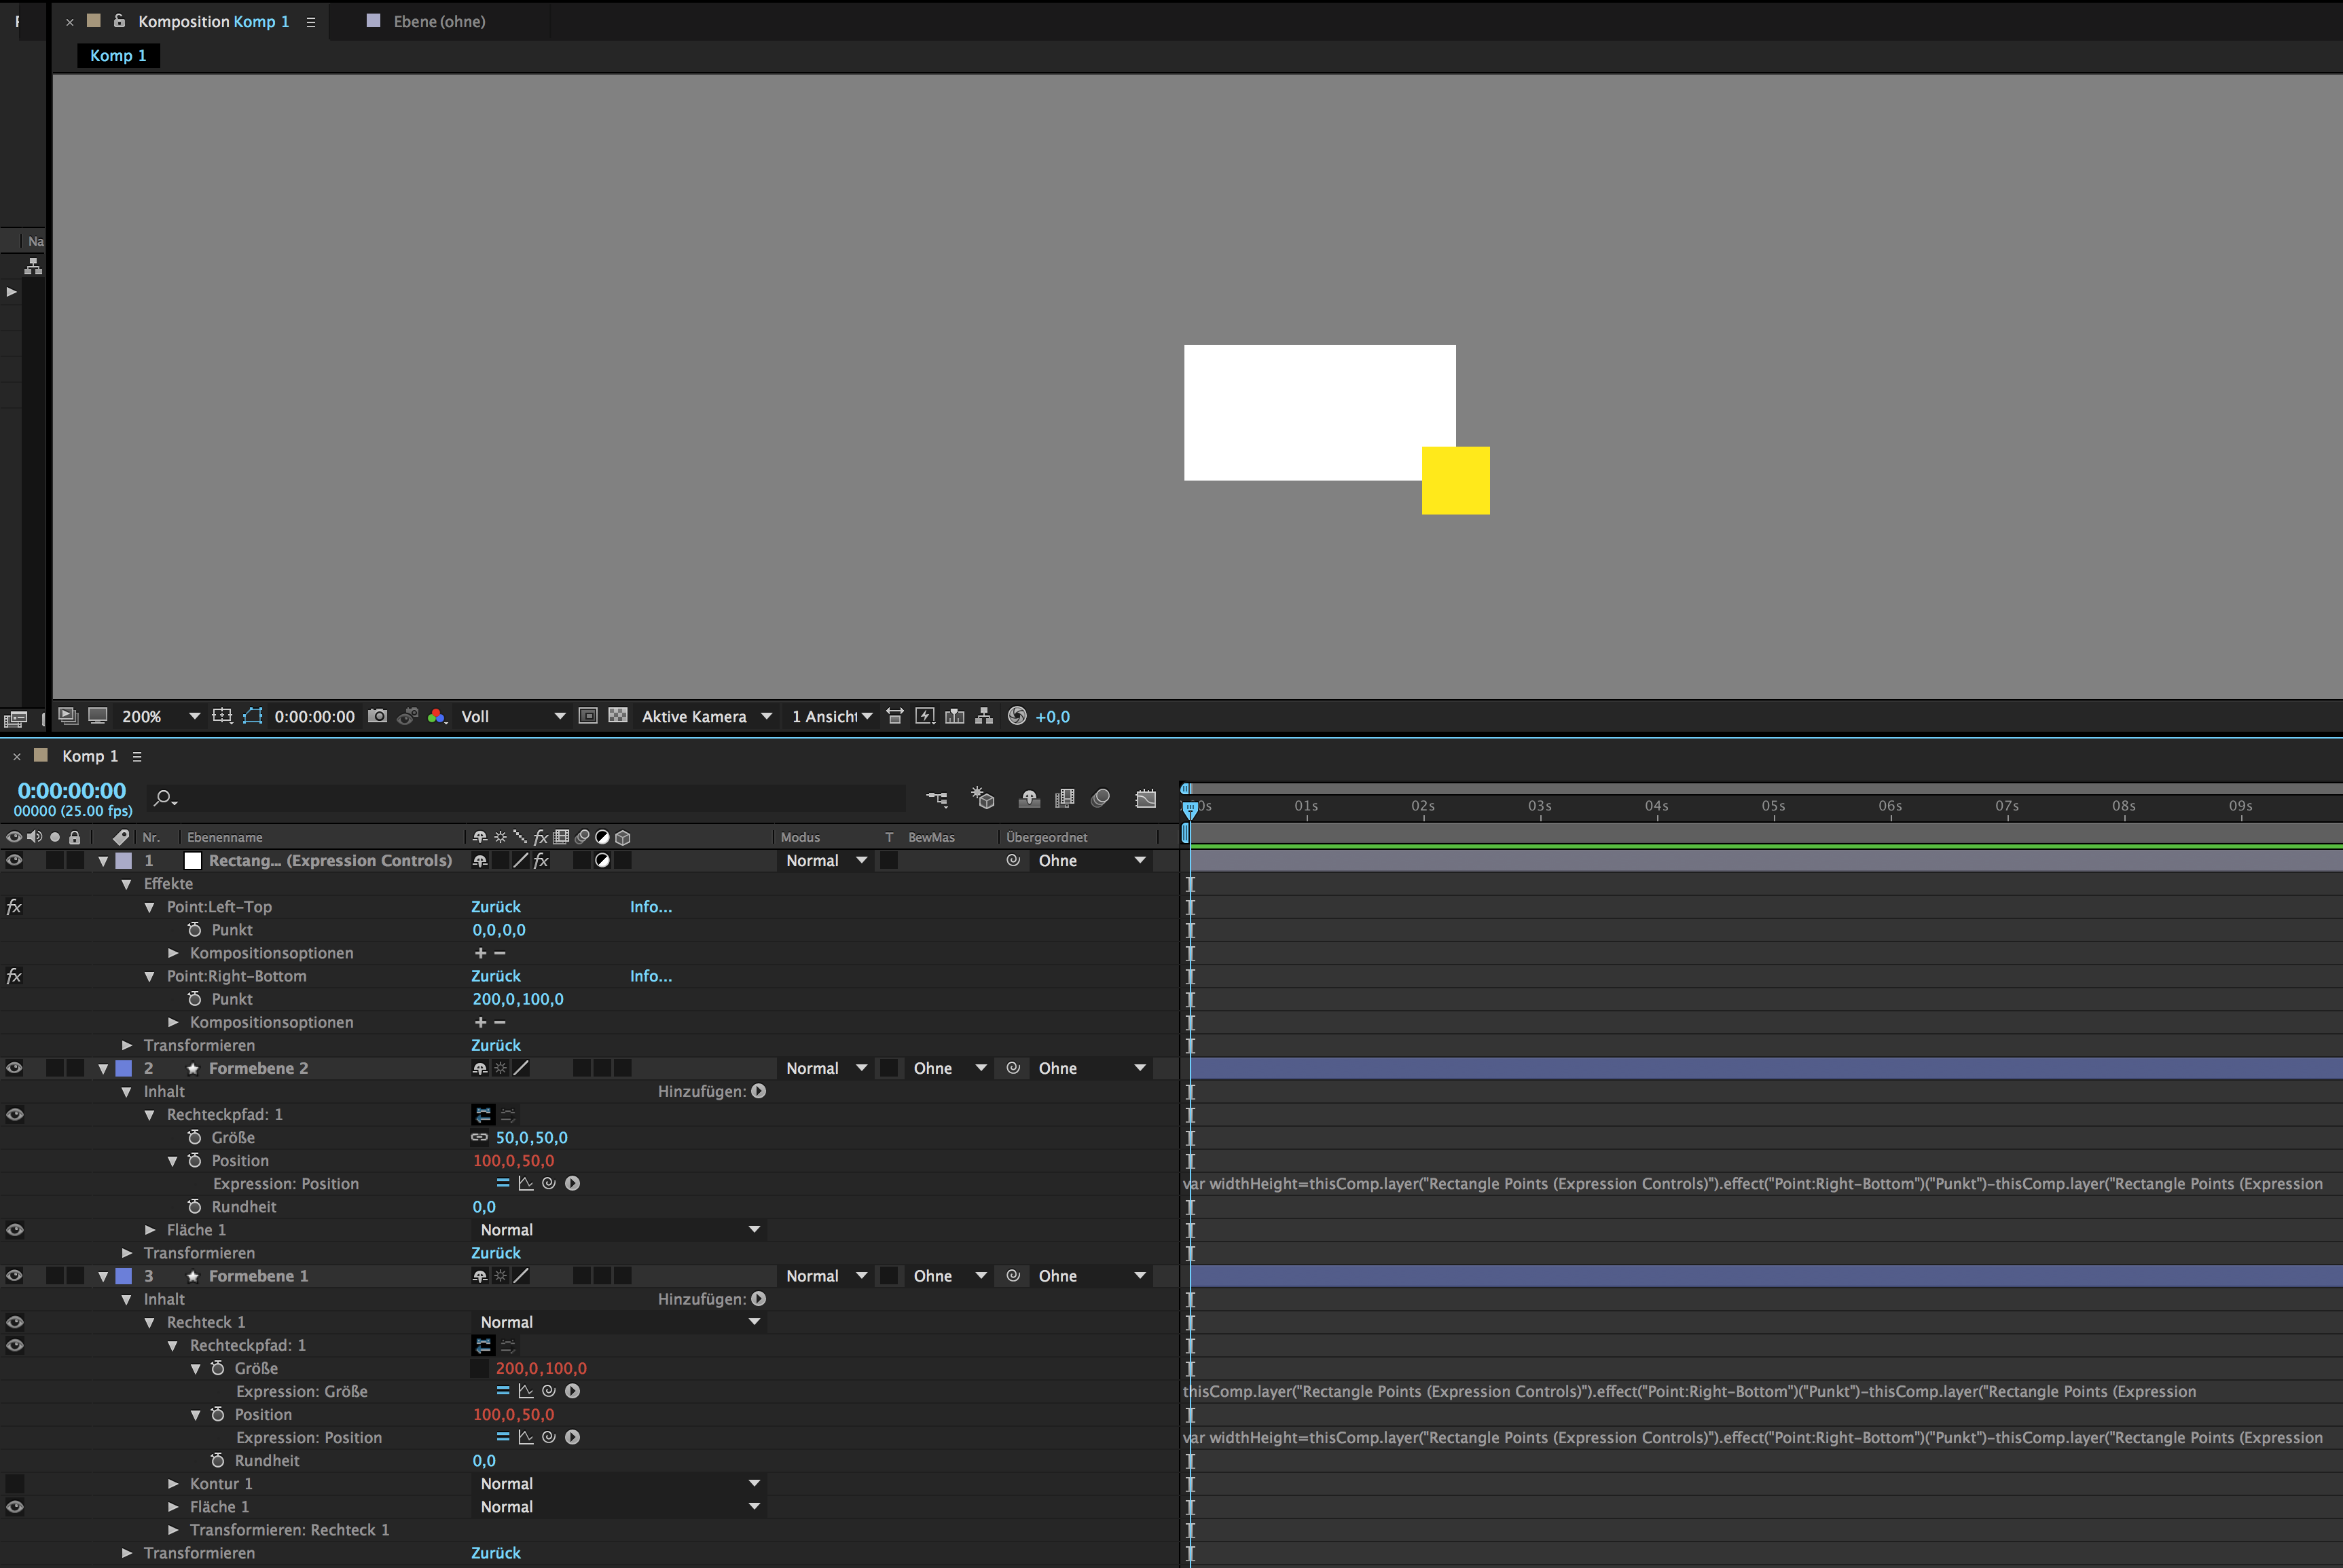Viewport: 2343px width, 1568px height.
Task: Click Zurück for Point:Right-Bottom effect
Action: coord(495,976)
